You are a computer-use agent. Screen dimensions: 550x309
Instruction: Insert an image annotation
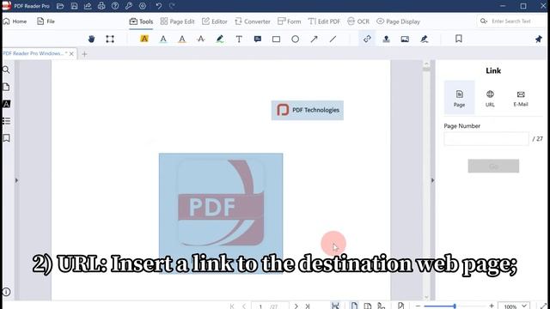[x=405, y=39]
